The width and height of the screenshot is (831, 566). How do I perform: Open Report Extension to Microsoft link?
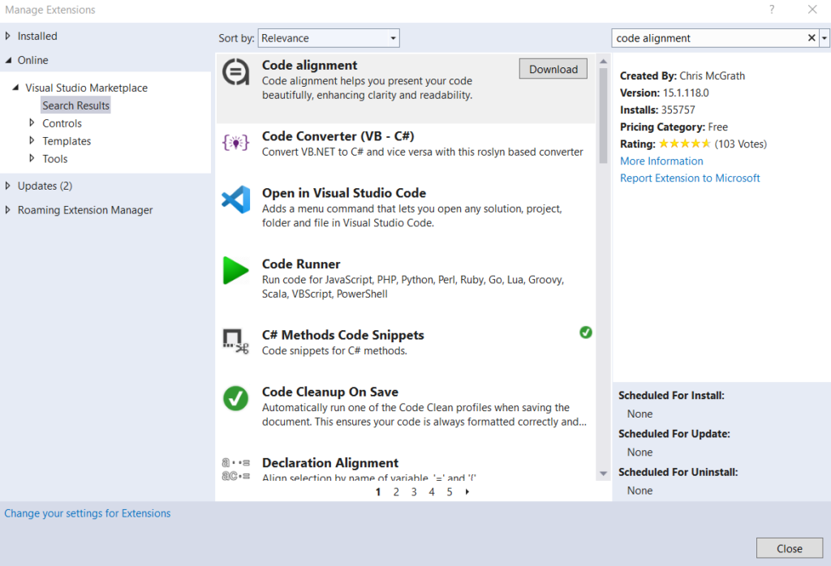690,178
